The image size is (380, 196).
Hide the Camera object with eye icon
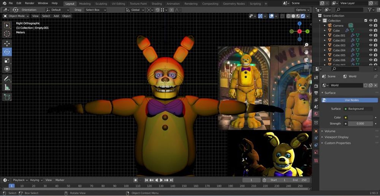point(371,25)
